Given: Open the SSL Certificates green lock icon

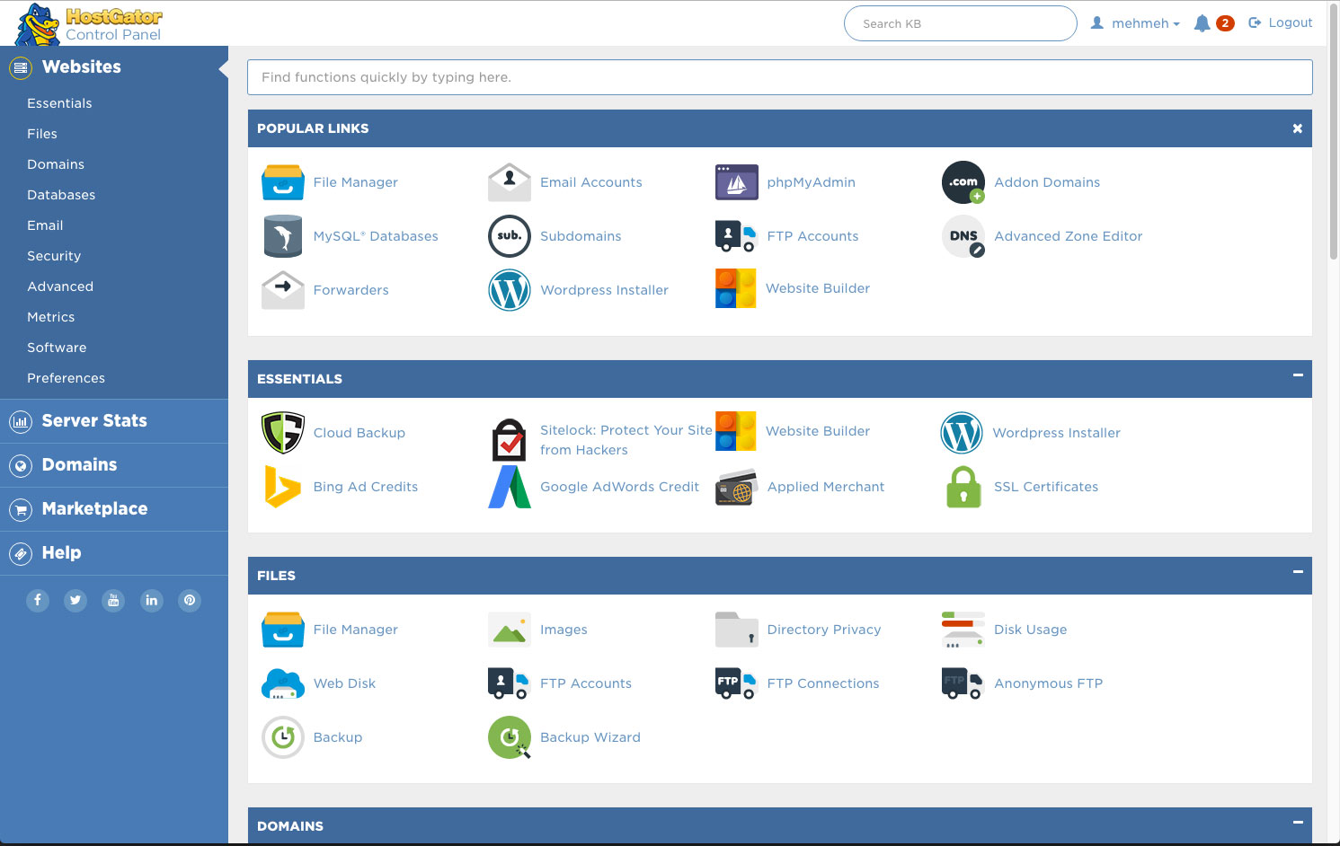Looking at the screenshot, I should 963,487.
